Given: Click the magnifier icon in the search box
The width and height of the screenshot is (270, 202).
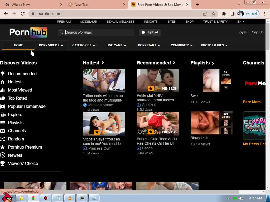Looking at the screenshot, I should point(61,32).
